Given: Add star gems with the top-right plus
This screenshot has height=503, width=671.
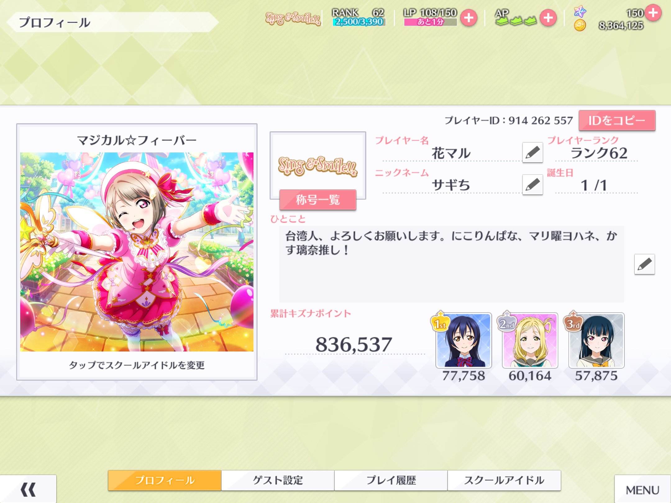Looking at the screenshot, I should tap(653, 13).
